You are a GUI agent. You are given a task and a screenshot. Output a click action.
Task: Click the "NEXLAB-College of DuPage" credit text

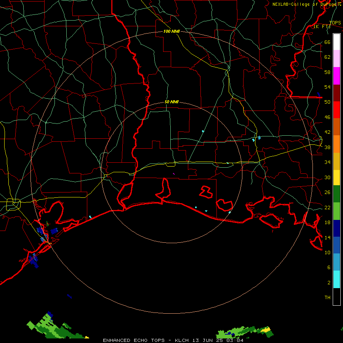coord(305,4)
